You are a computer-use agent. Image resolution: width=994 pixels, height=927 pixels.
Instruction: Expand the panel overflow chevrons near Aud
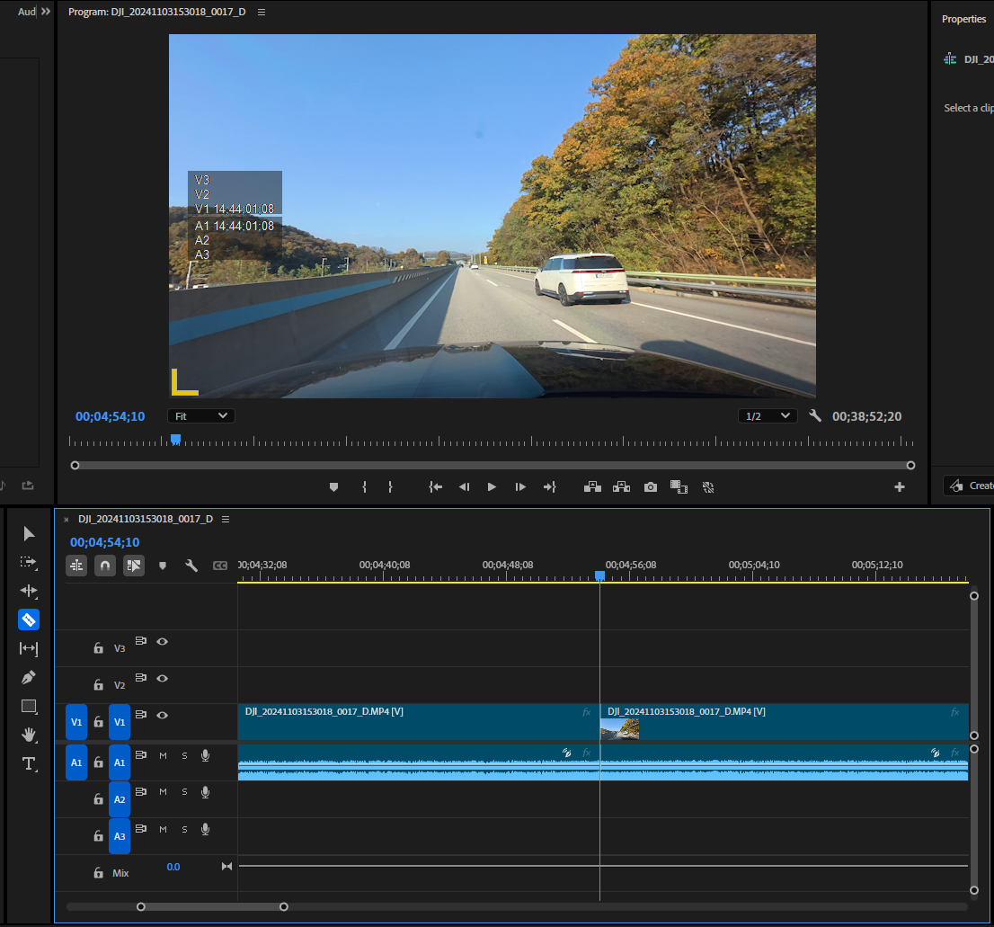[46, 12]
